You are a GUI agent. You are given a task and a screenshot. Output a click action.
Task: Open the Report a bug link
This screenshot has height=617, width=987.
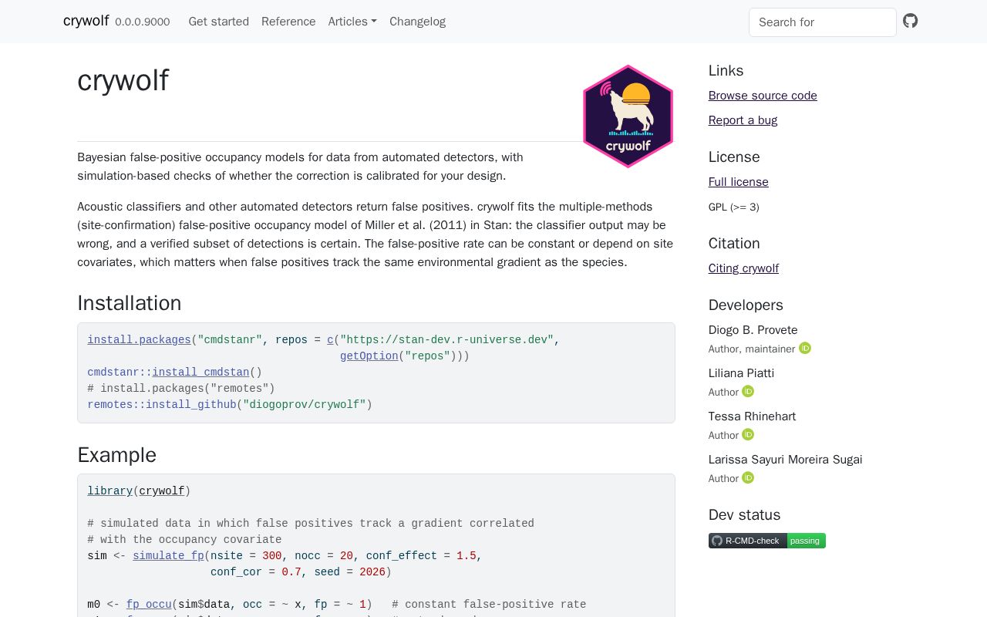pyautogui.click(x=743, y=120)
